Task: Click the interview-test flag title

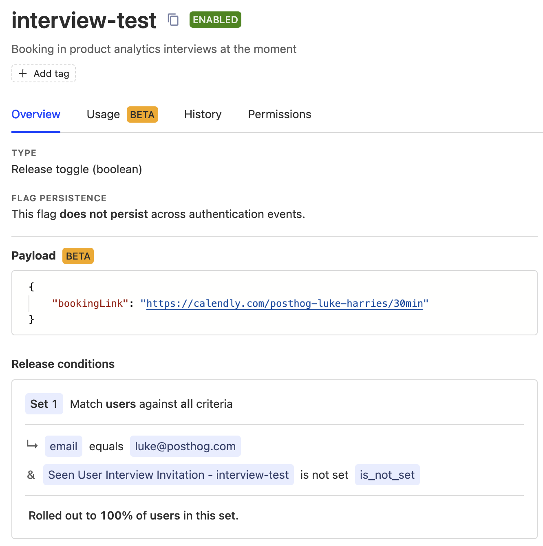Action: click(84, 20)
